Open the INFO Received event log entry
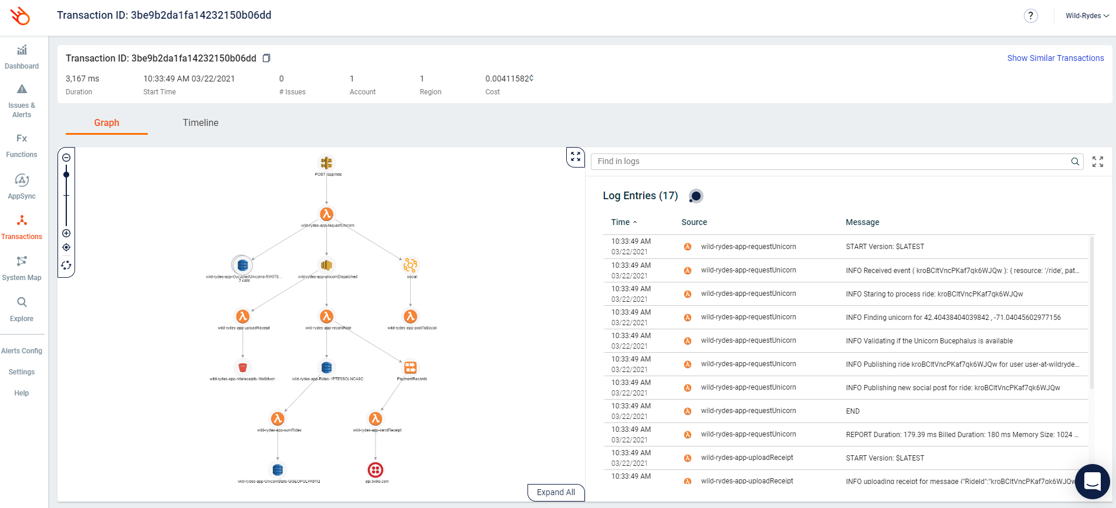The width and height of the screenshot is (1116, 508). tap(846, 271)
